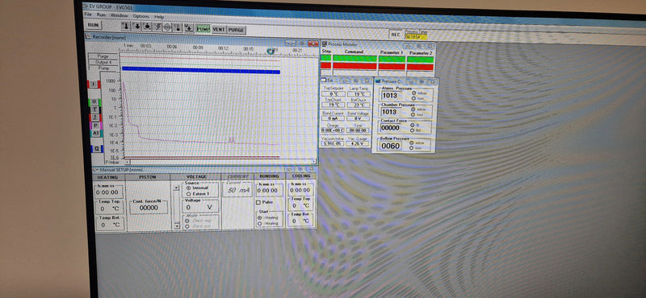The height and width of the screenshot is (298, 646).
Task: Click the Cont. force/N field
Action: [149, 208]
